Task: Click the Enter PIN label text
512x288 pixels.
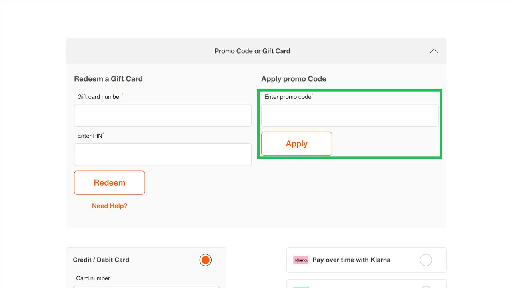Action: click(90, 136)
